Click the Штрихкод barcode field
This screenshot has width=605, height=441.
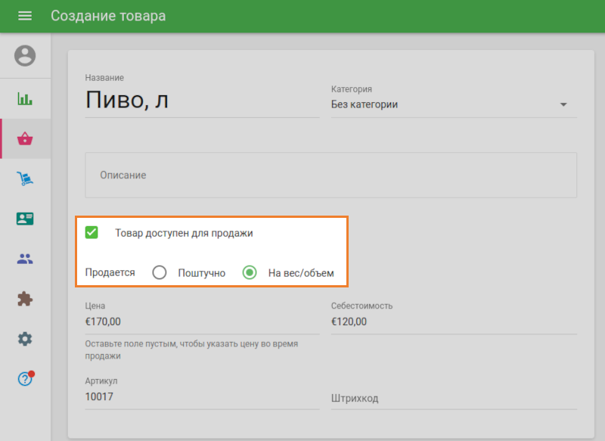click(454, 397)
